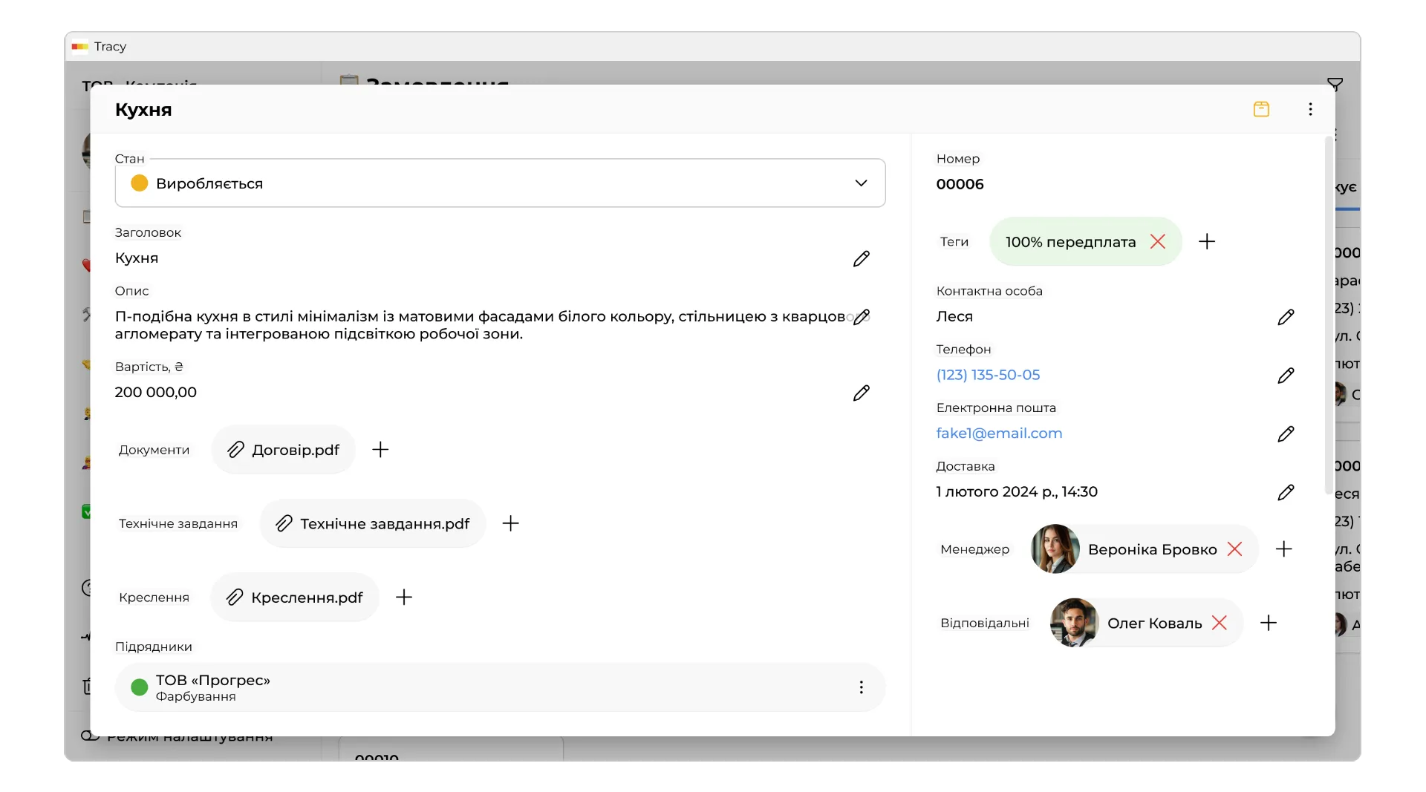Click the Фарбування subtitle under ТОВ «Прогрес»
1426x792 pixels.
(x=195, y=696)
